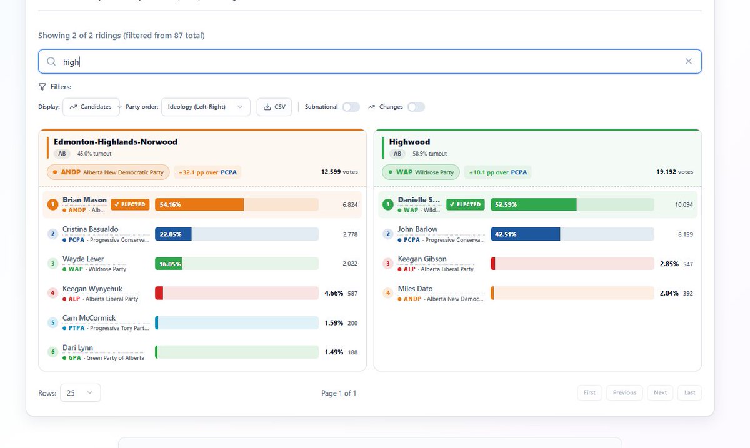The width and height of the screenshot is (750, 448).
Task: Go to the Next page
Action: [661, 393]
